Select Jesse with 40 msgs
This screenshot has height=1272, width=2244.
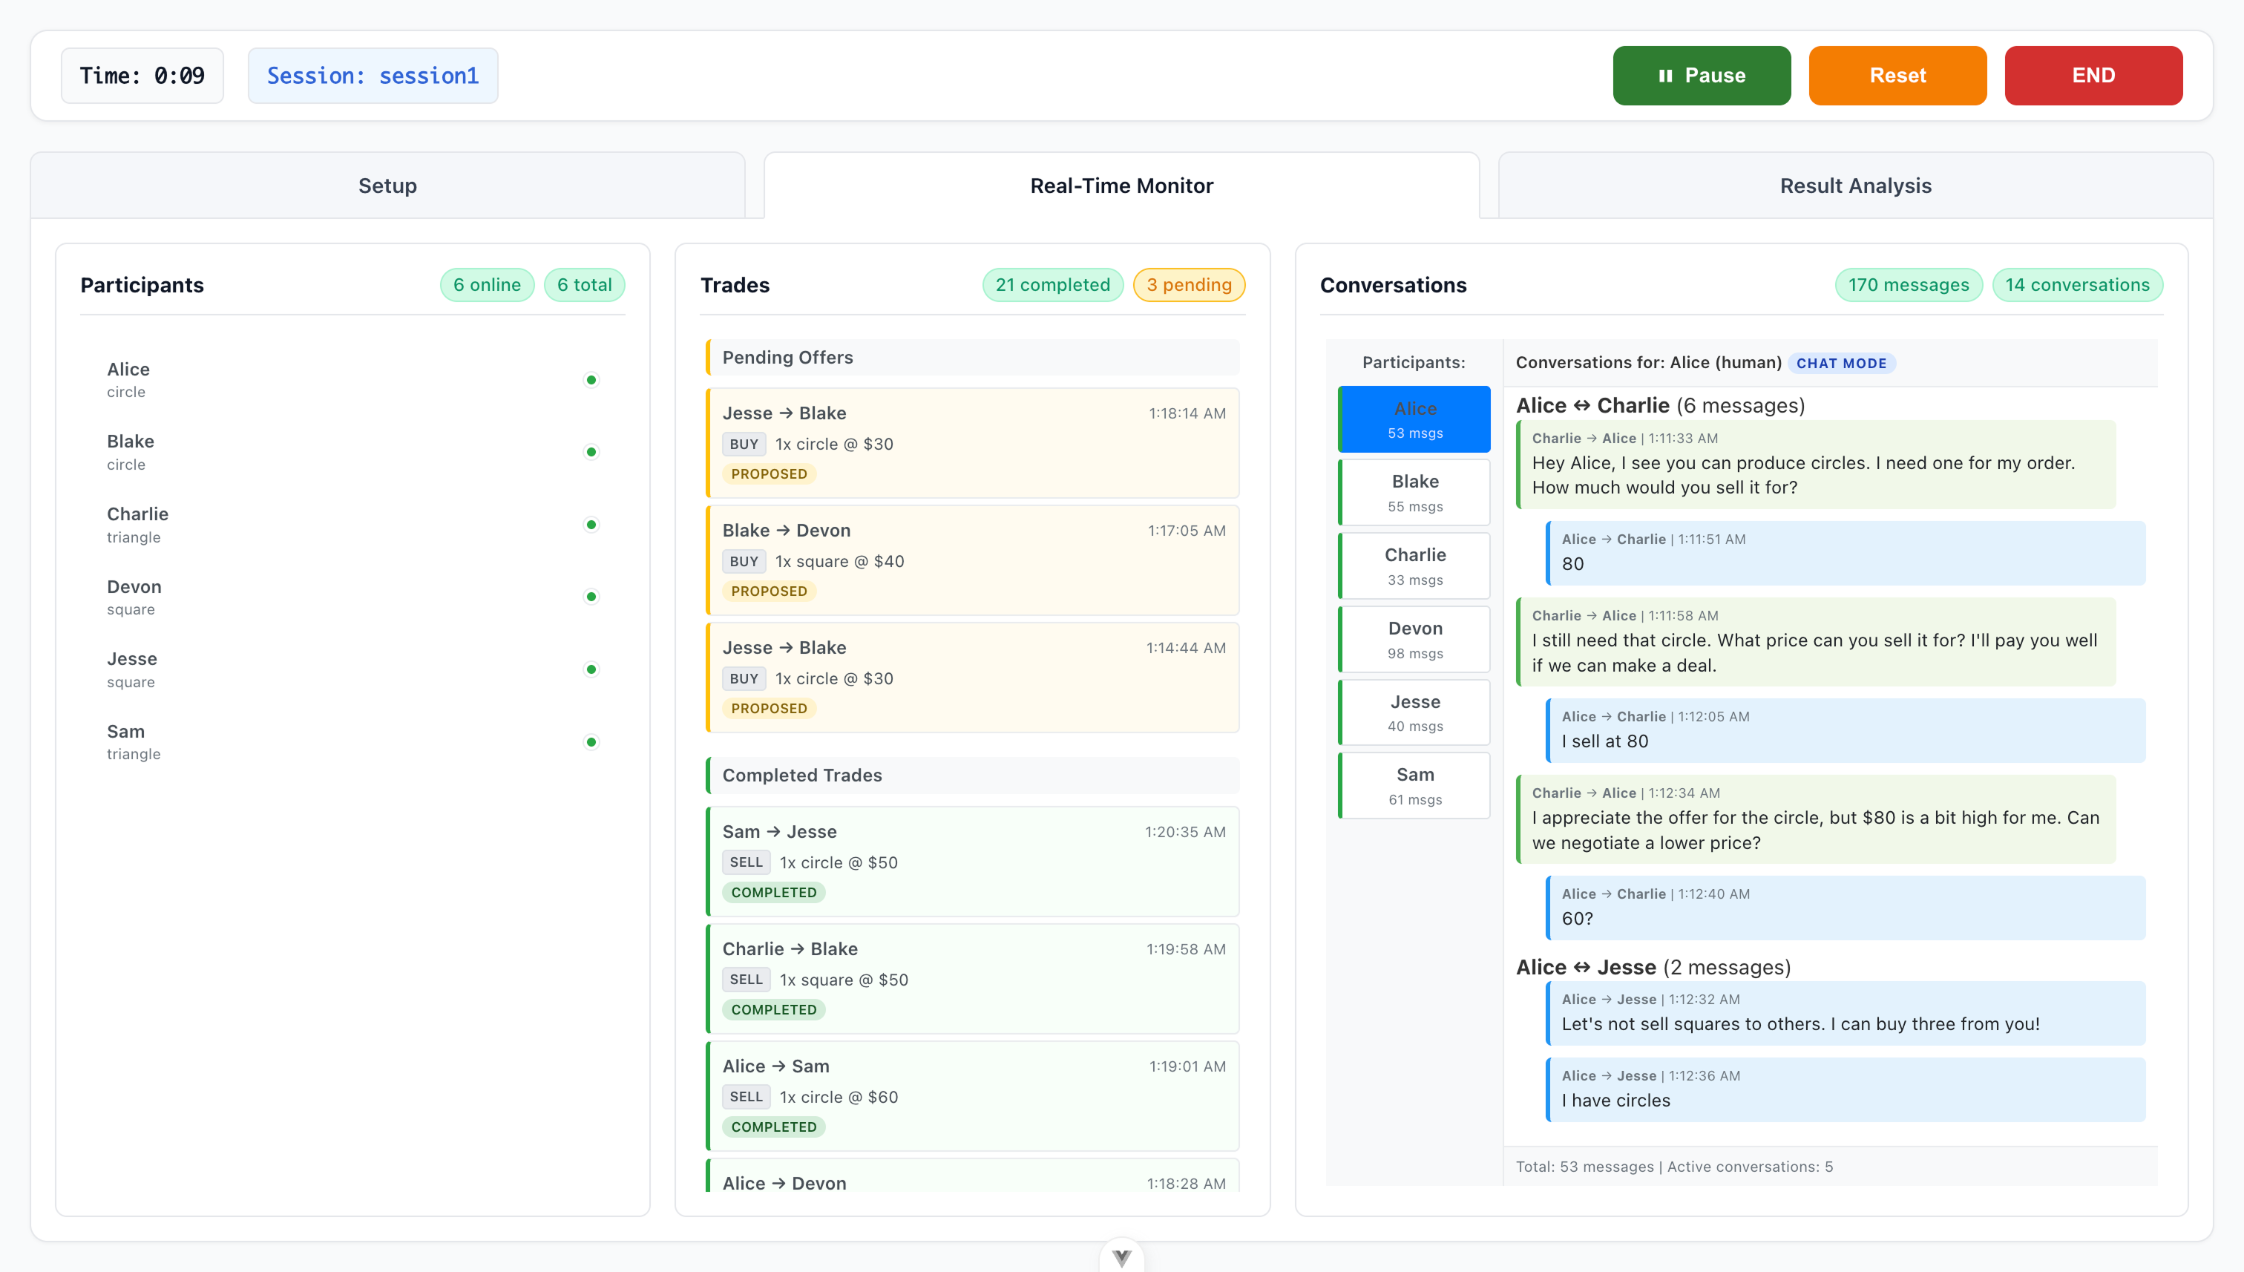coord(1414,713)
